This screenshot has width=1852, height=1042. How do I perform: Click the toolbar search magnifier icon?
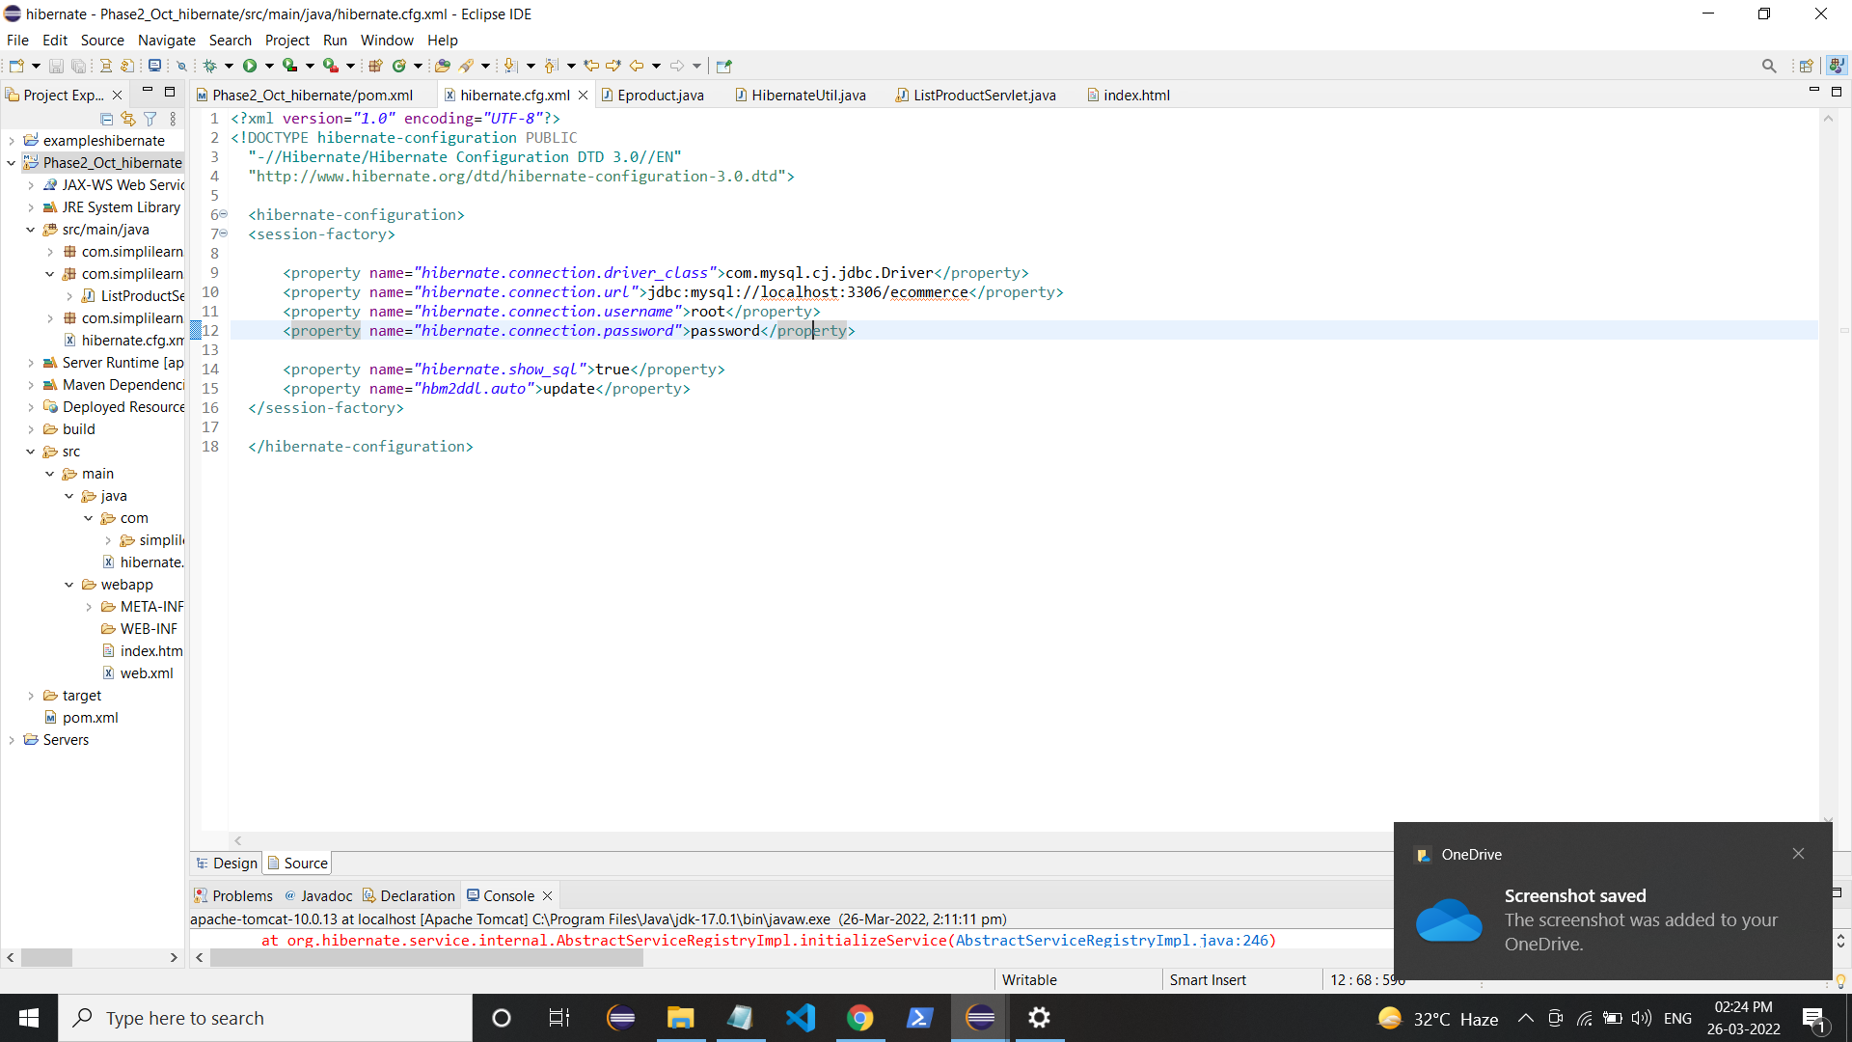(1768, 66)
